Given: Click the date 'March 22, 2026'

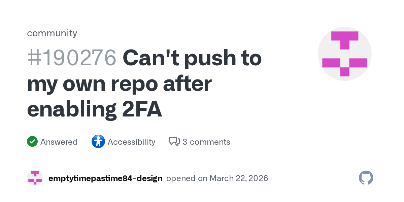Looking at the screenshot, I should (x=239, y=178).
